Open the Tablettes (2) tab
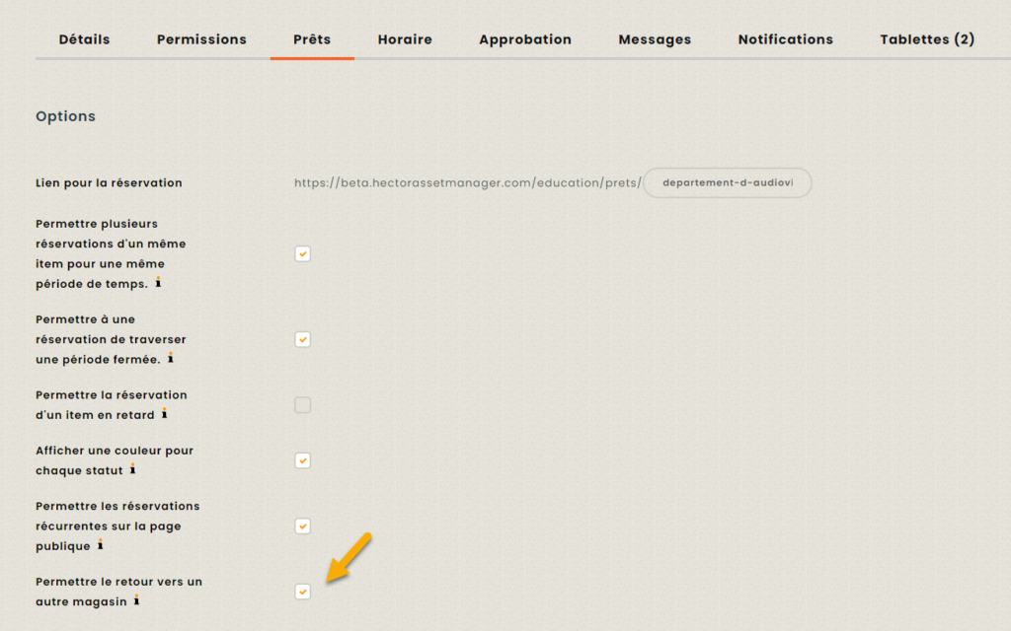Viewport: 1011px width, 631px height. [x=927, y=39]
